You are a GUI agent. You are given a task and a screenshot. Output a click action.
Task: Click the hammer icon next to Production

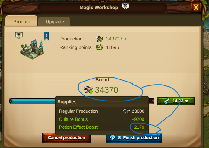[x=99, y=39]
